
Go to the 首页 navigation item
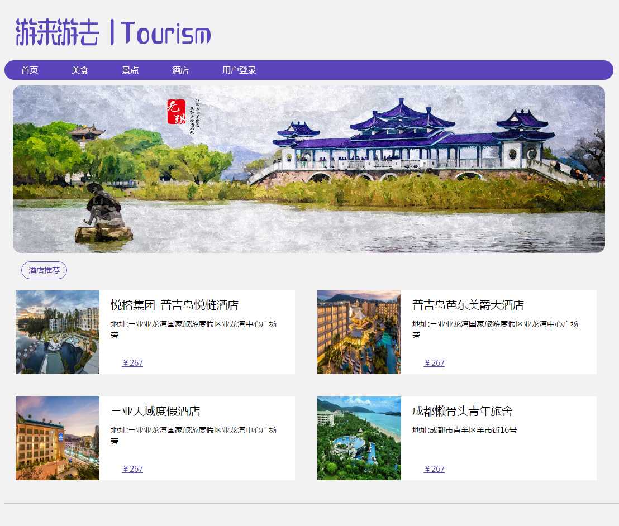pyautogui.click(x=30, y=70)
